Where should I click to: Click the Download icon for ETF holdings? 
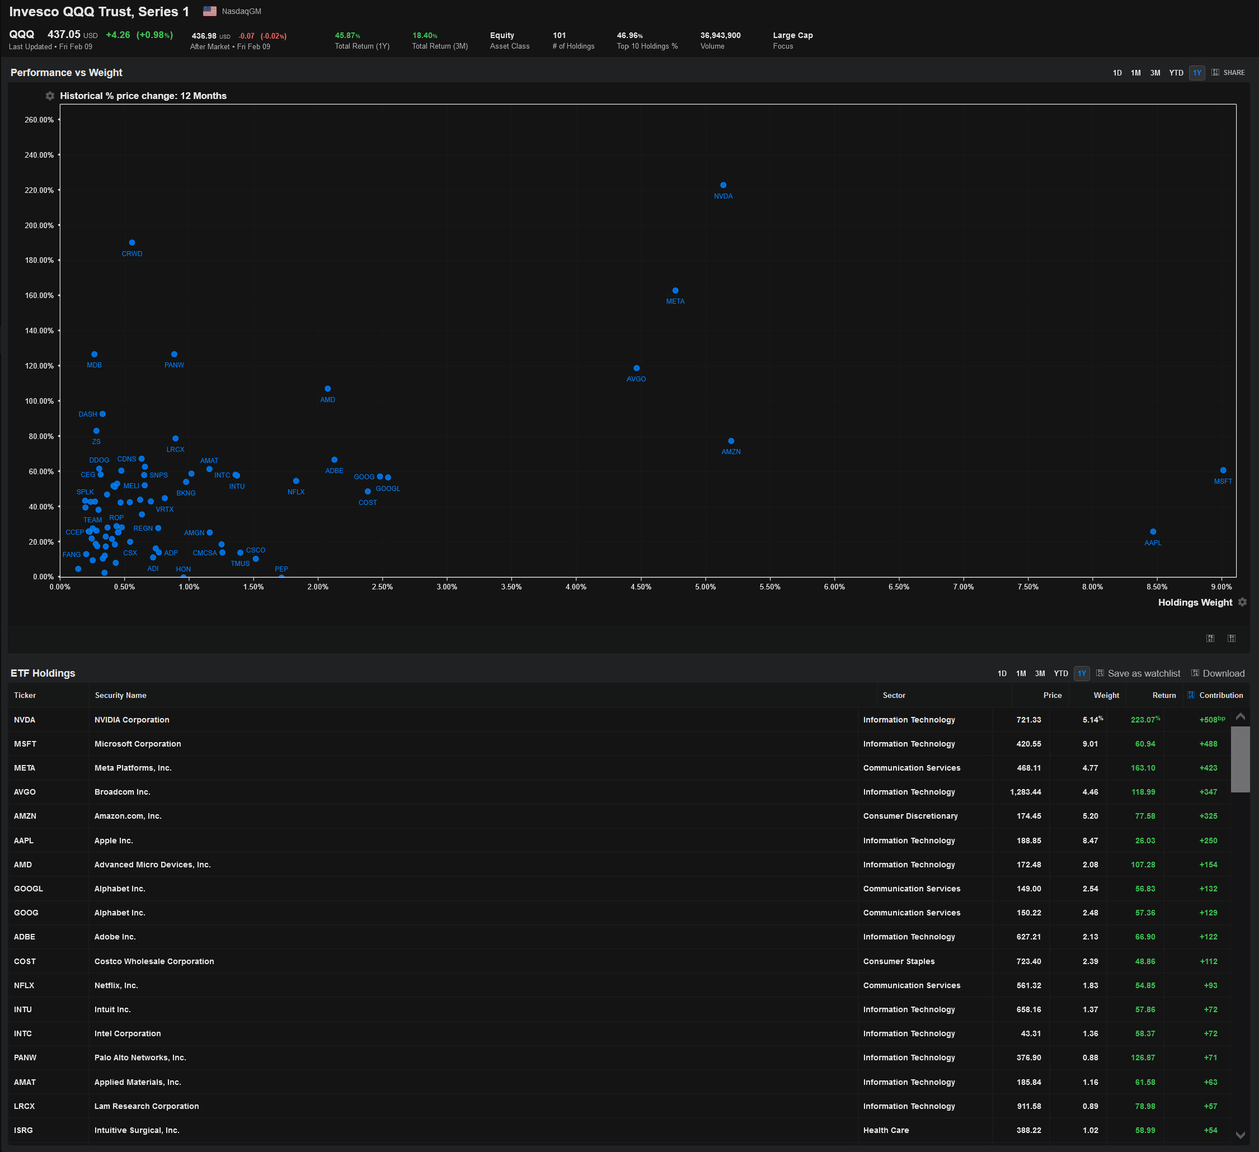tap(1195, 673)
